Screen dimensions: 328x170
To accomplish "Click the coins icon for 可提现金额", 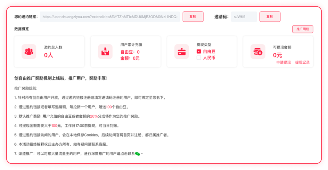I will [258, 51].
